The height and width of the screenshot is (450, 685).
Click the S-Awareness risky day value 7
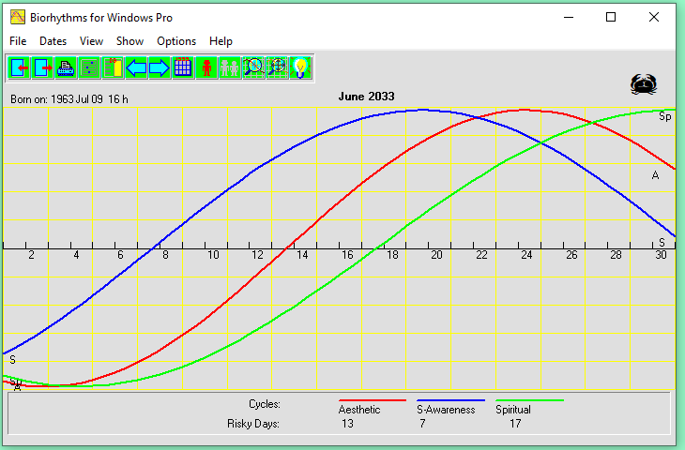click(x=422, y=424)
